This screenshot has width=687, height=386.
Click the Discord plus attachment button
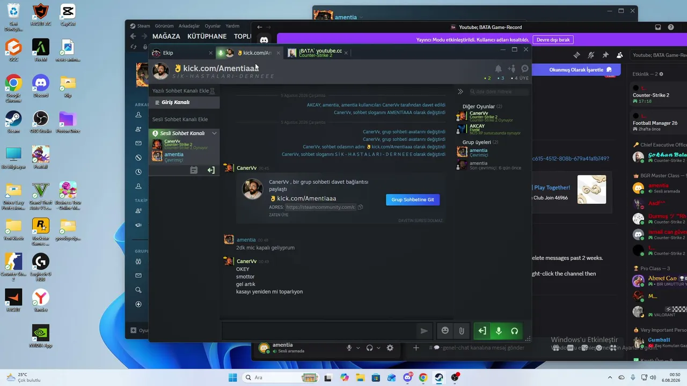click(416, 348)
